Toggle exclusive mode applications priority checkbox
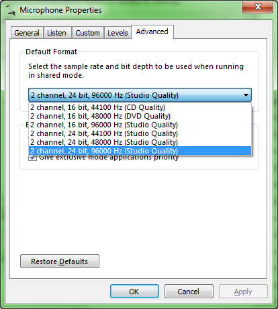The image size is (278, 309). click(32, 158)
